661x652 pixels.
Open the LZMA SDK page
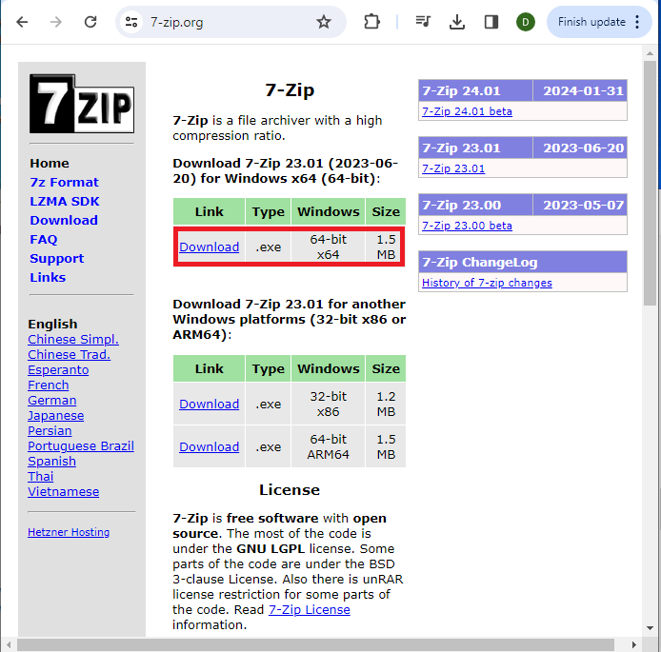[65, 202]
